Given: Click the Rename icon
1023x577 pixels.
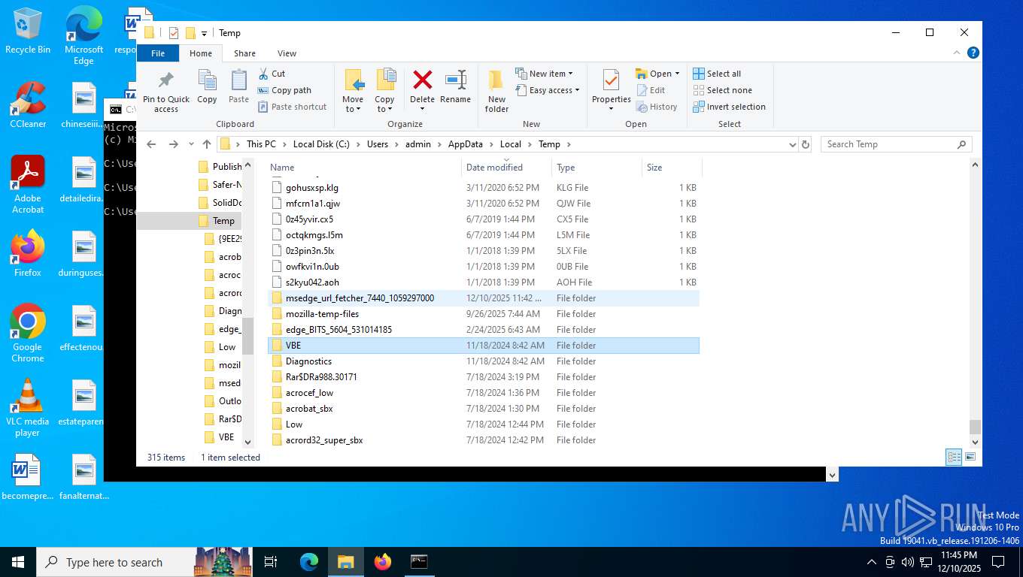Looking at the screenshot, I should [x=456, y=80].
